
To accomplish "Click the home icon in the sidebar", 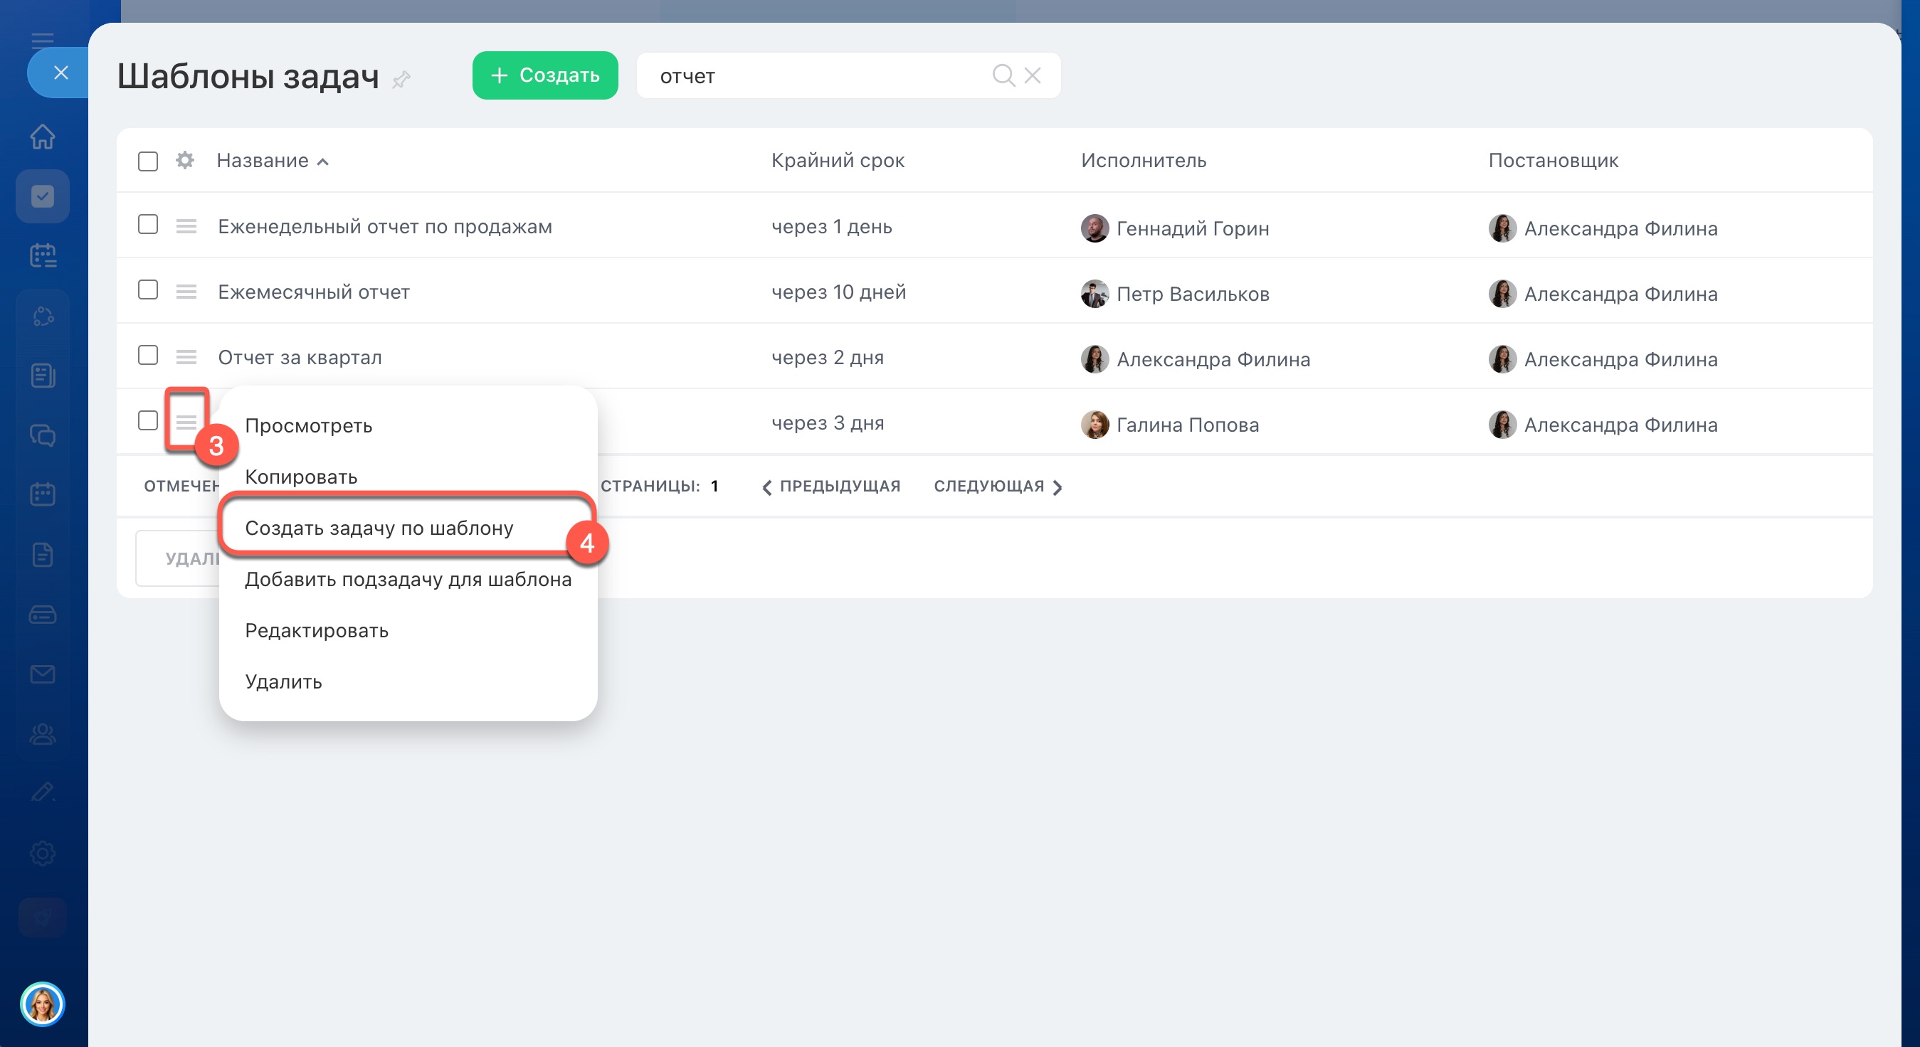I will (43, 137).
